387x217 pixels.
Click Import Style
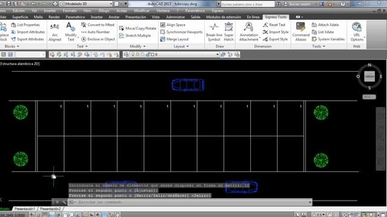click(276, 32)
